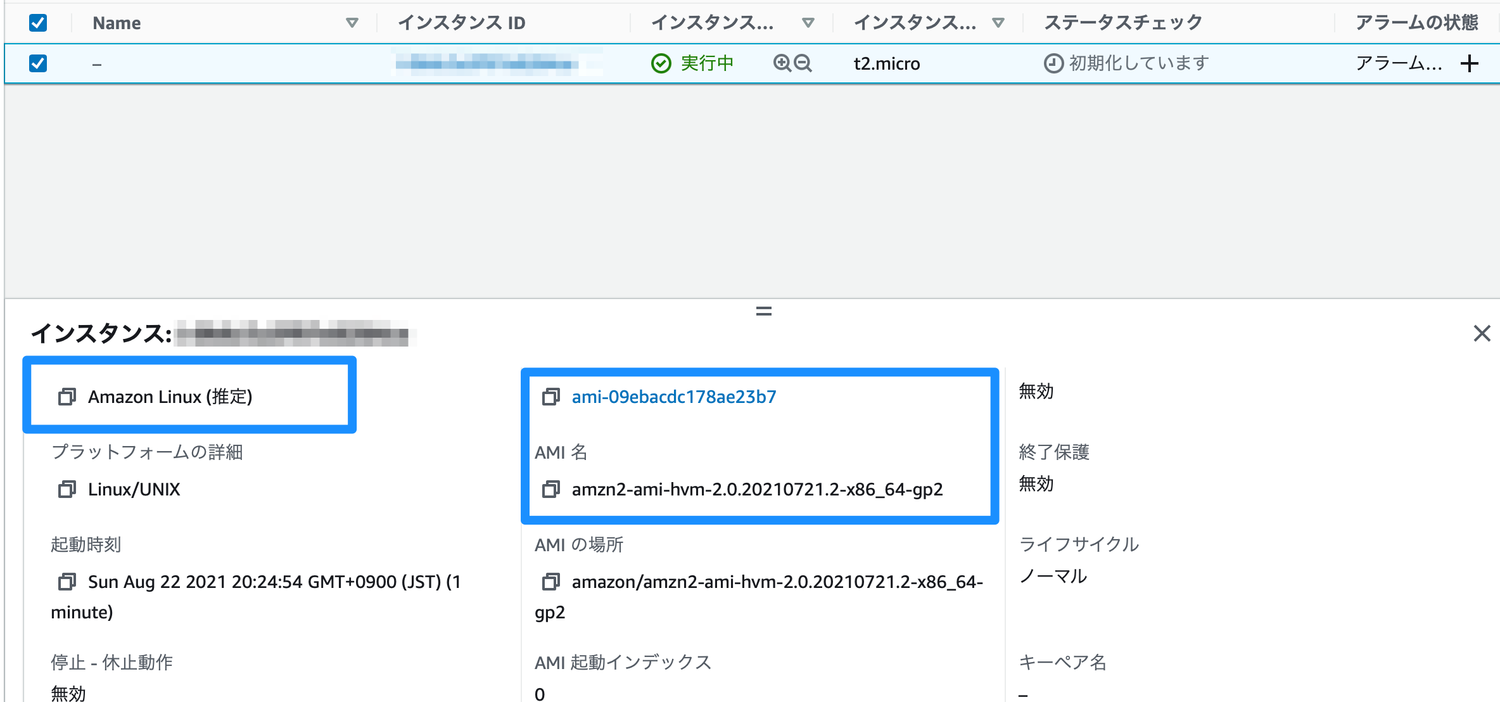
Task: Copy the AMI ID ami-09ebacdc178ae23b7
Action: click(x=551, y=397)
